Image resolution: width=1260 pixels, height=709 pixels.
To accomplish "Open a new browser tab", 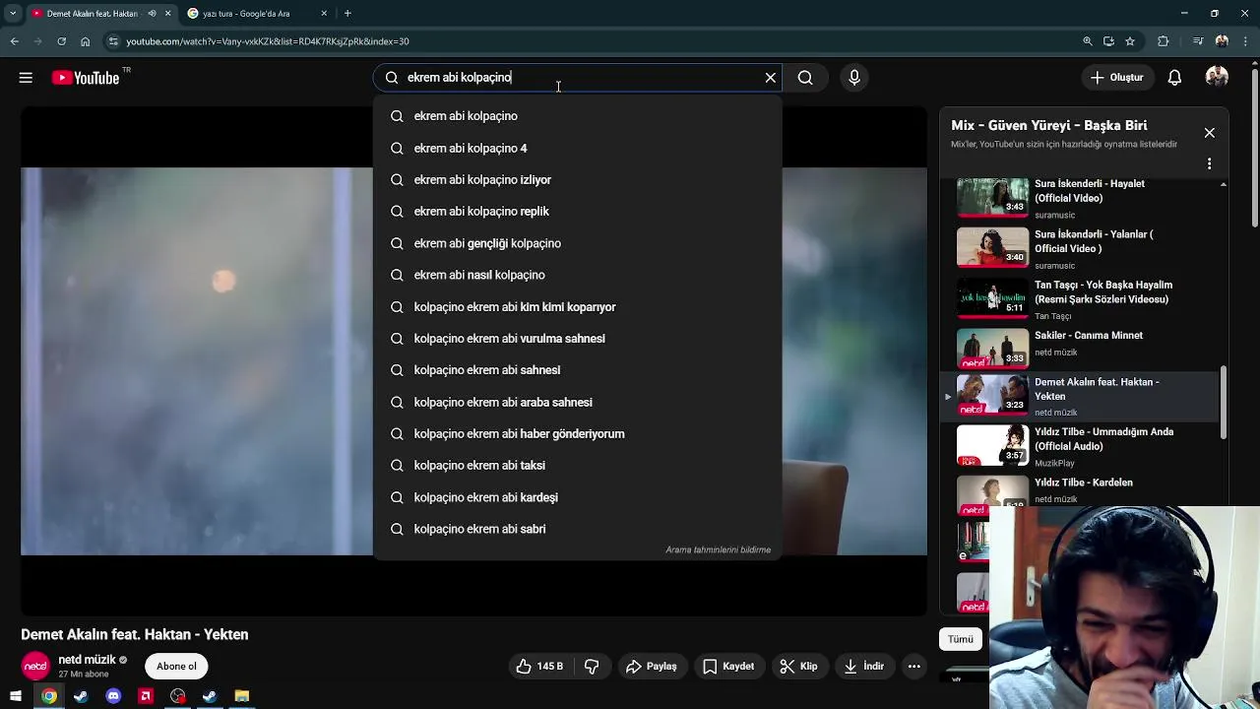I will tap(347, 14).
